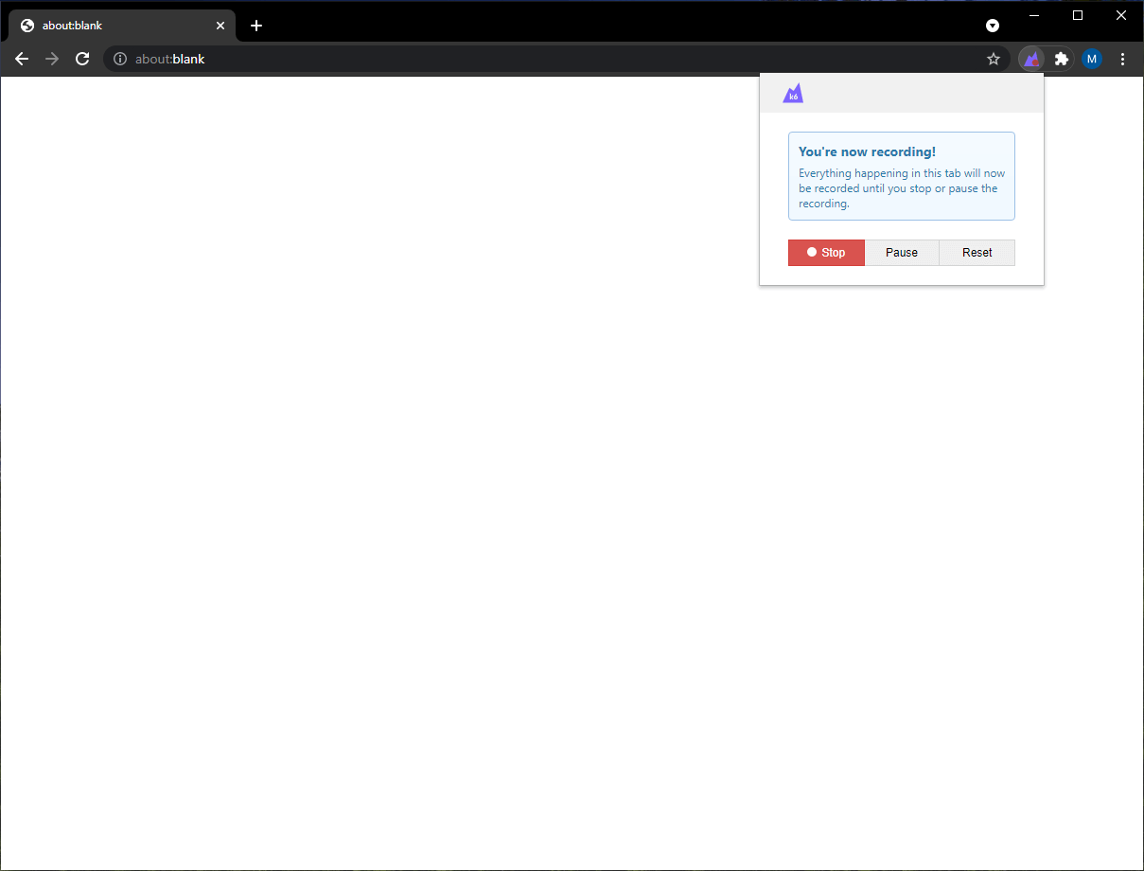This screenshot has height=871, width=1144.
Task: View site information icon in address bar
Action: point(120,59)
